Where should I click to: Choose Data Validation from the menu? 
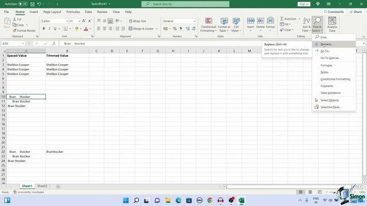[x=334, y=93]
